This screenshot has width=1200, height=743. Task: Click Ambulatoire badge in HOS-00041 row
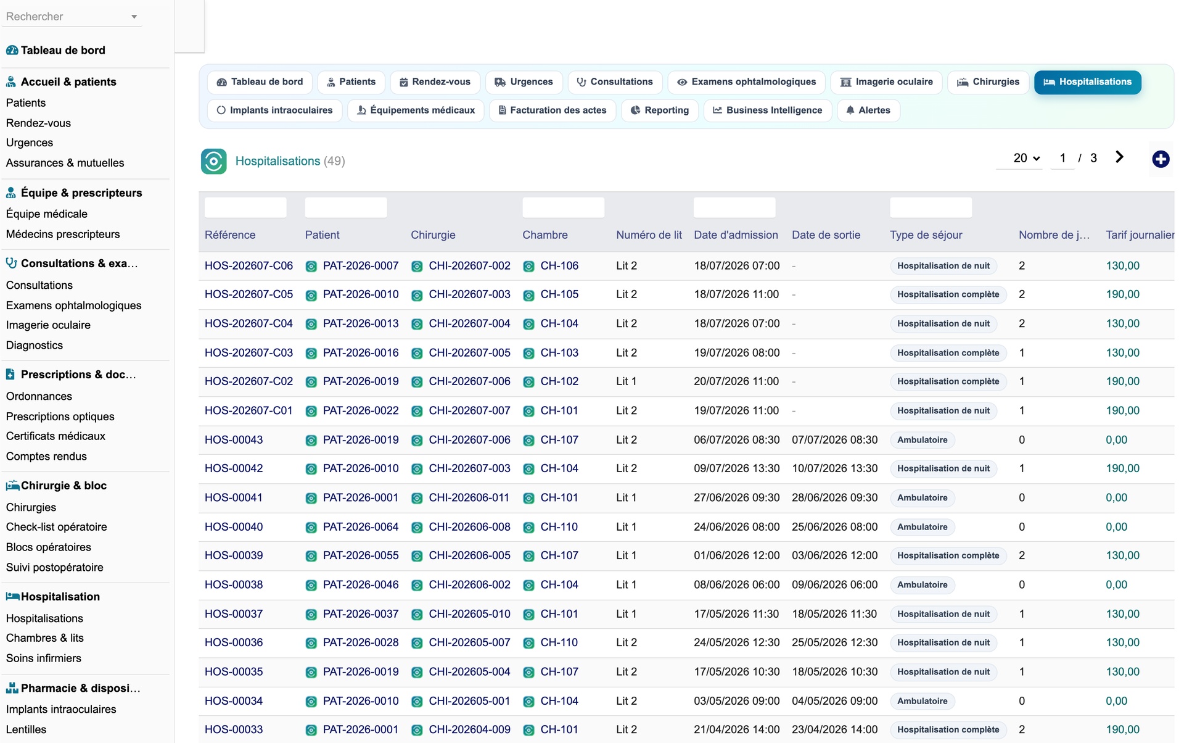[922, 498]
